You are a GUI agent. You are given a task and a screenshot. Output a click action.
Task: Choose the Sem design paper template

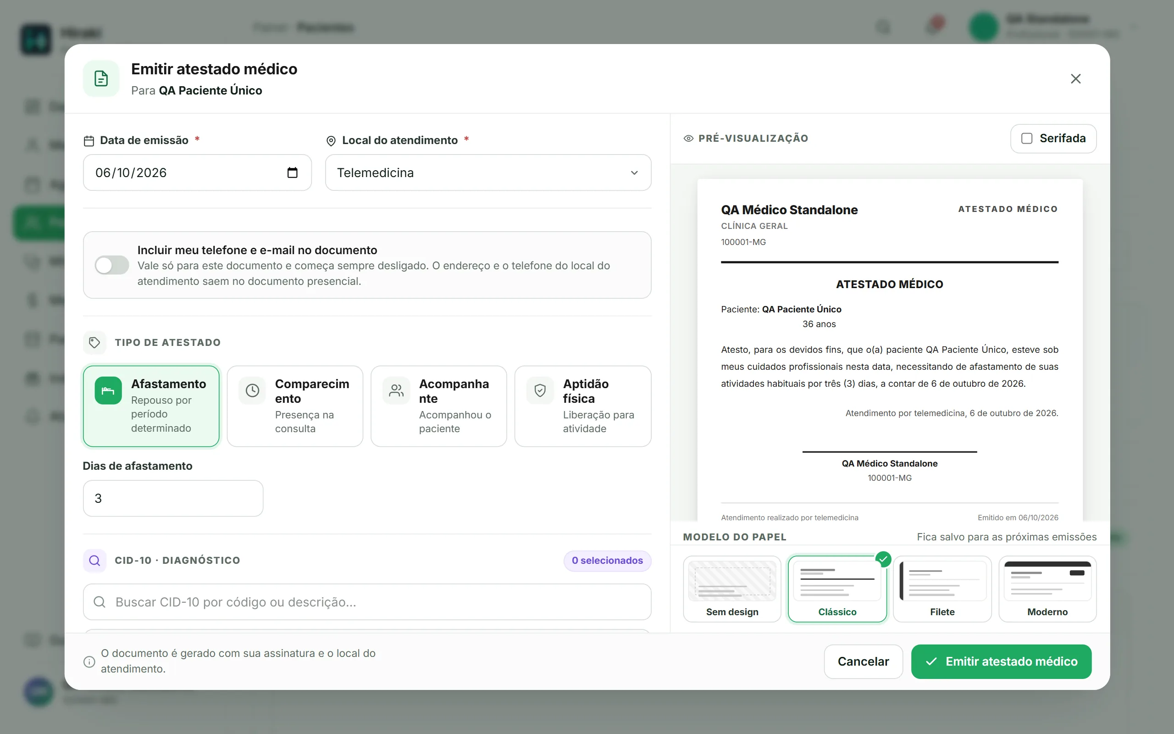[x=732, y=589]
